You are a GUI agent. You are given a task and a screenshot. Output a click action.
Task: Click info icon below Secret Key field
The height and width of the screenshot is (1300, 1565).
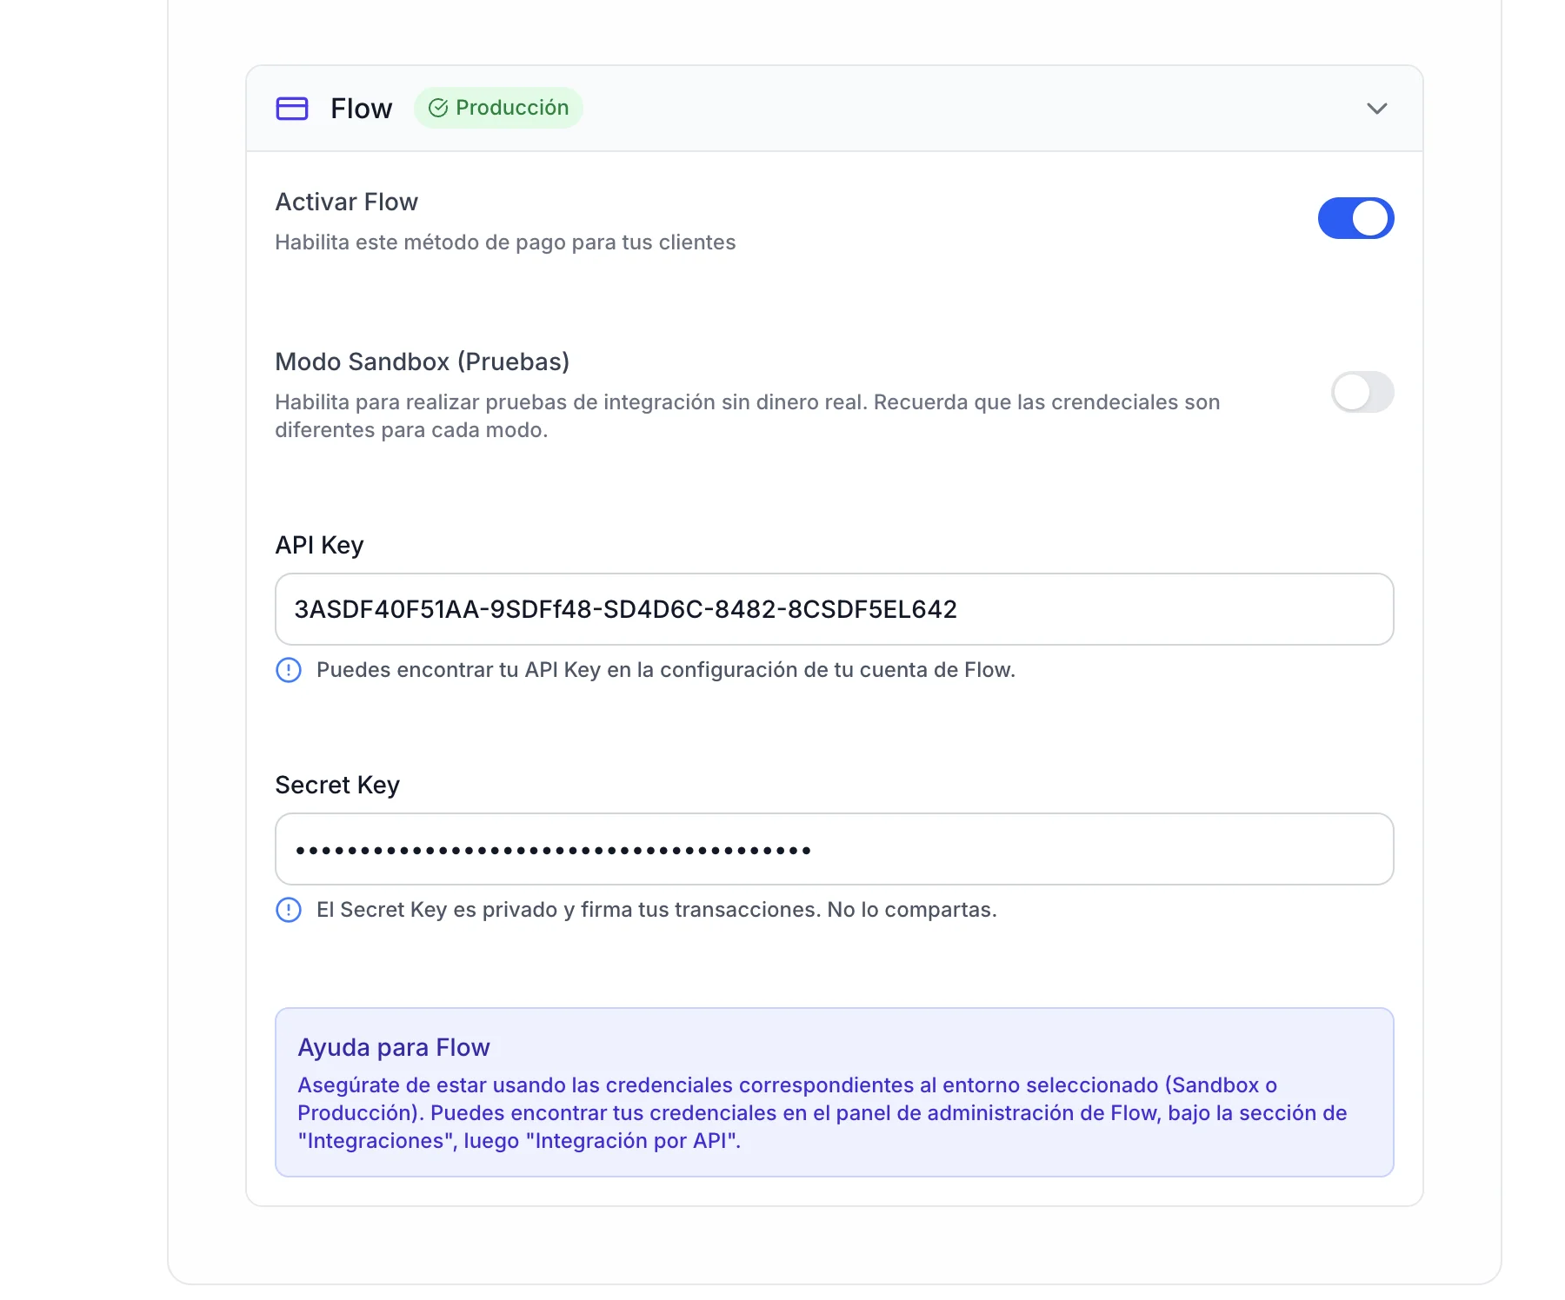pos(289,910)
